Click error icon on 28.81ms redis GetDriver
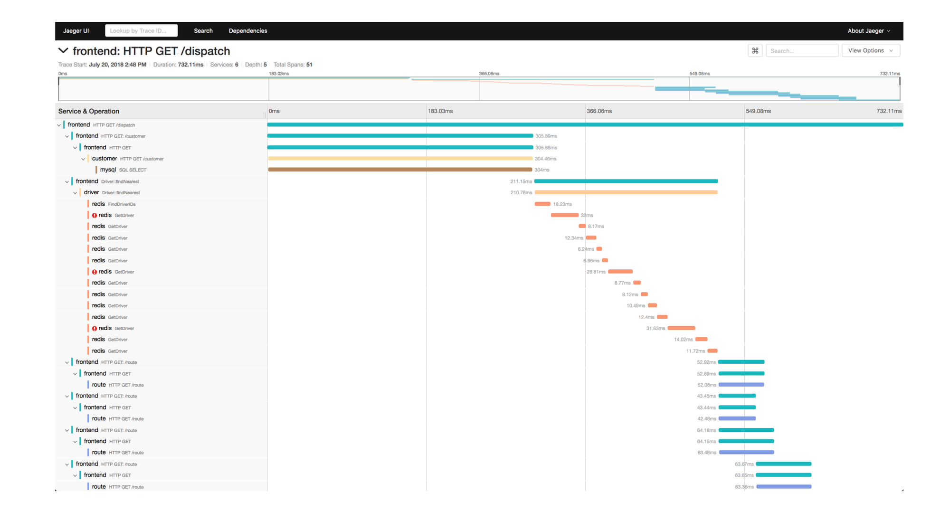 pyautogui.click(x=95, y=272)
